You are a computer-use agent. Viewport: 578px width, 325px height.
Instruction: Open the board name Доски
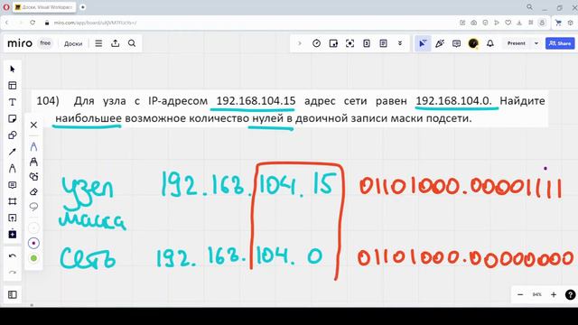click(x=73, y=43)
